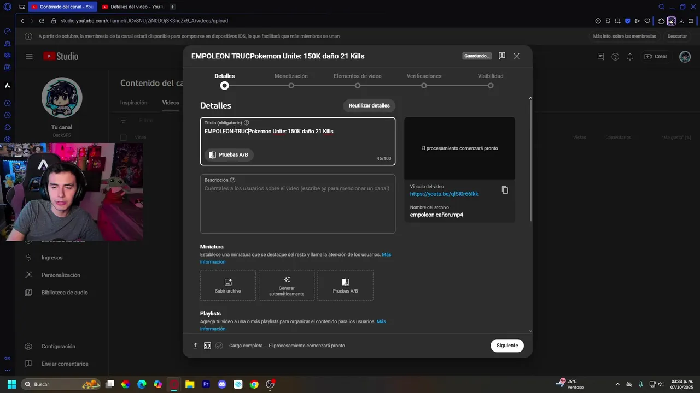700x393 pixels.
Task: Copy the video link with the copy icon
Action: (x=505, y=190)
